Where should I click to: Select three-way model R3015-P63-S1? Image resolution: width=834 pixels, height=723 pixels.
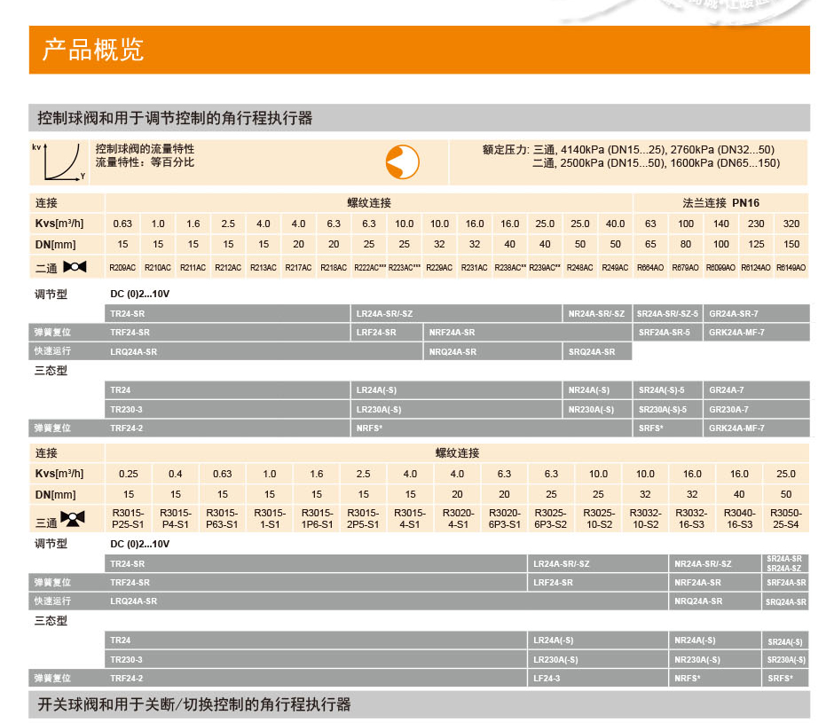click(223, 519)
